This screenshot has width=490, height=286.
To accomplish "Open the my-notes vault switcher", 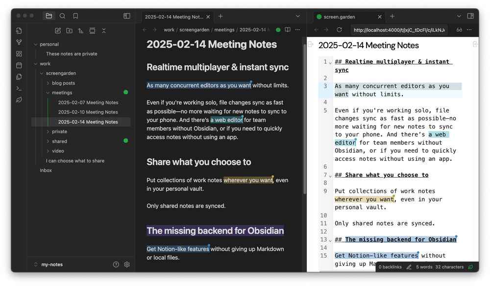I will click(49, 265).
